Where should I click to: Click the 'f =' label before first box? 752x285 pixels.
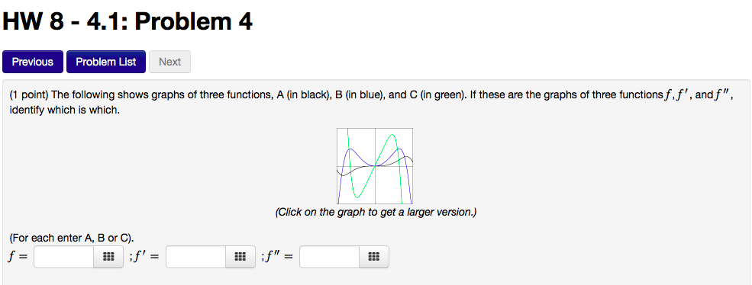tap(18, 257)
